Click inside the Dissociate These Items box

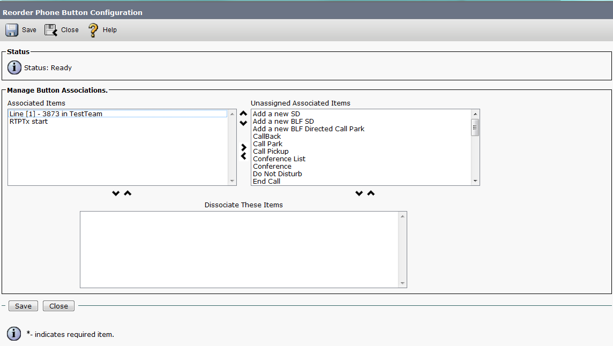(x=240, y=249)
